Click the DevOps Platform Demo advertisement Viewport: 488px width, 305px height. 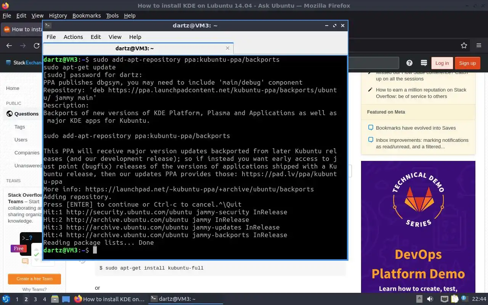pos(418,227)
